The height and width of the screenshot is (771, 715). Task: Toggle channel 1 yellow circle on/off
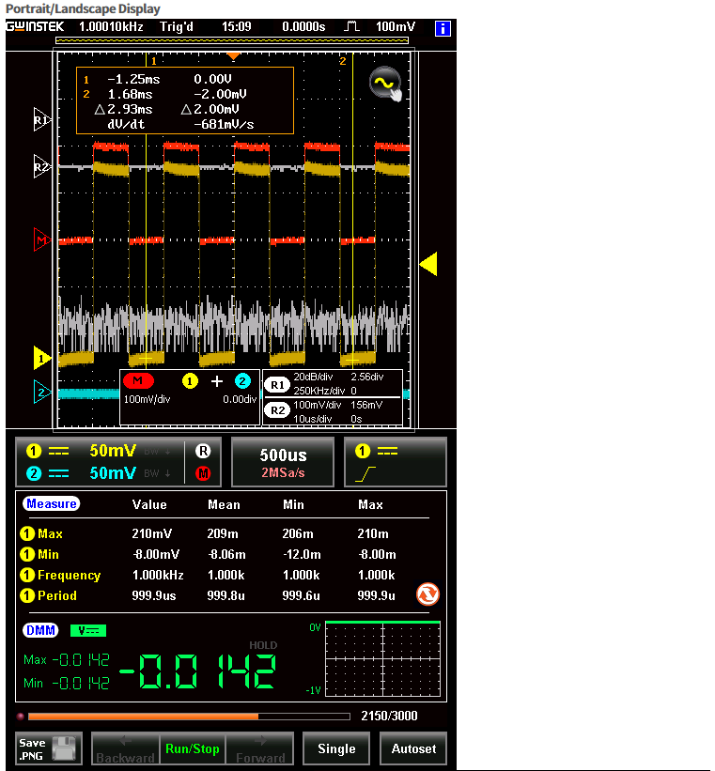(34, 451)
